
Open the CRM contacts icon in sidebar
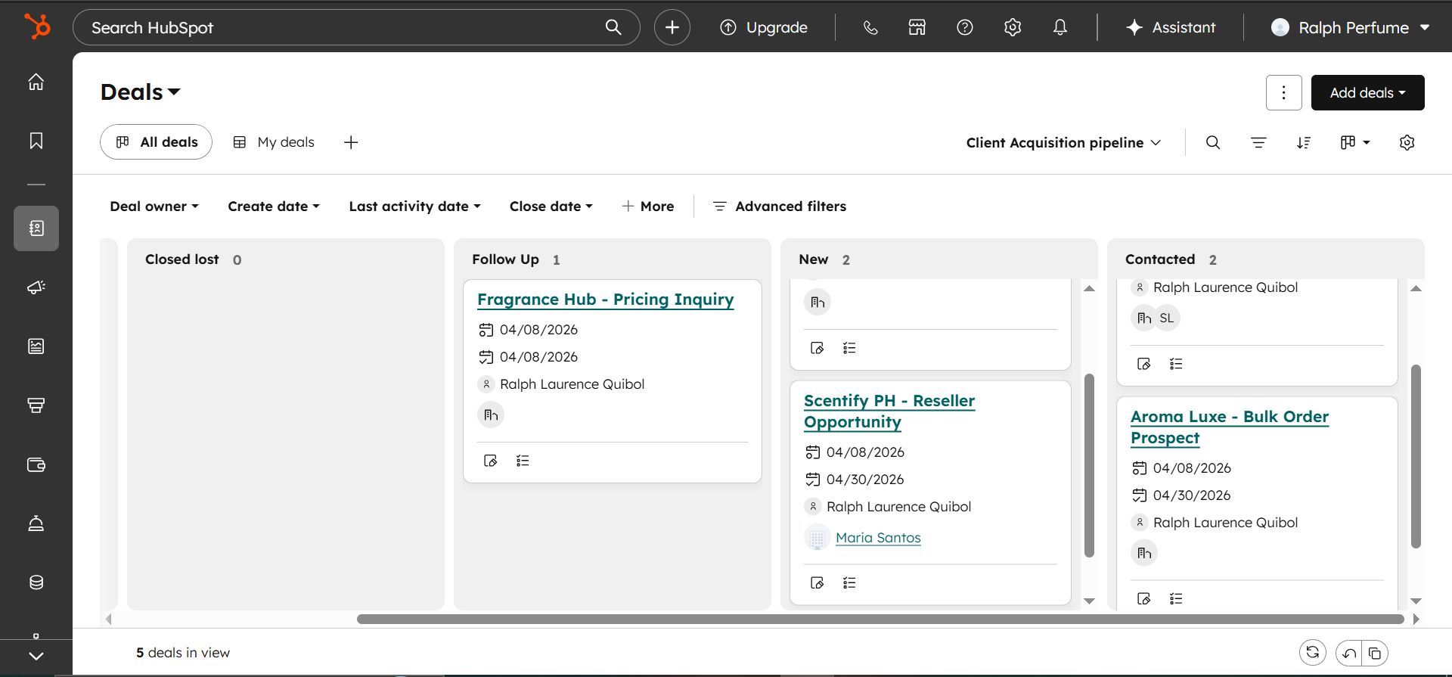coord(36,228)
